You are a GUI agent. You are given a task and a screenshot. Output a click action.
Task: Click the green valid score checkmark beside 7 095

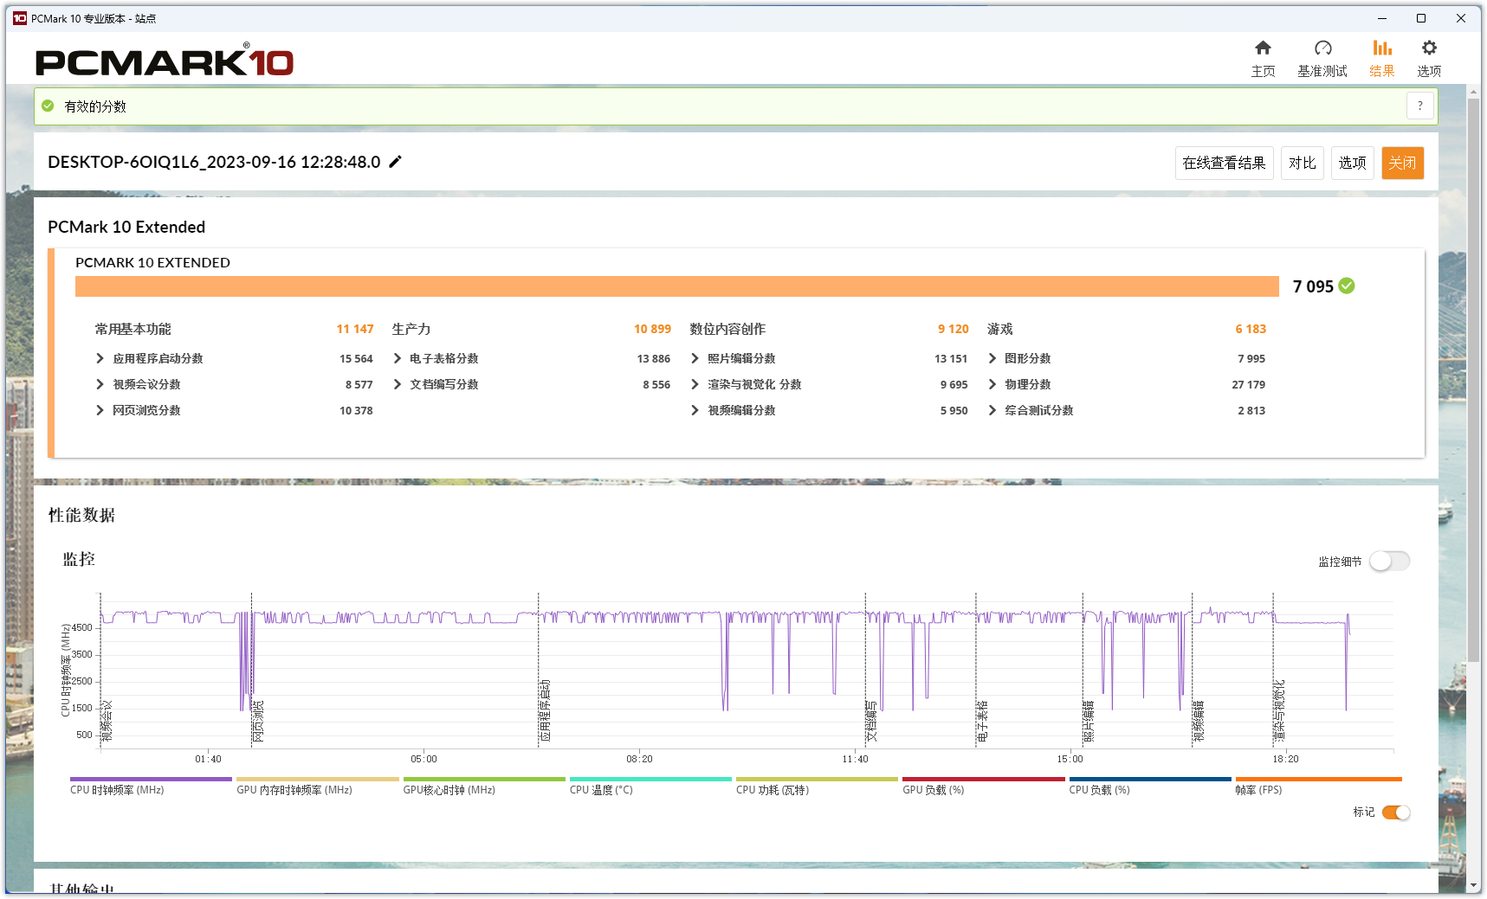coord(1347,286)
